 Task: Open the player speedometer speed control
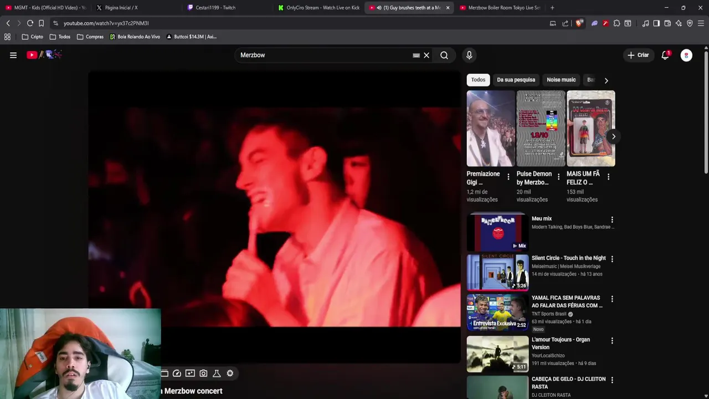(x=177, y=374)
